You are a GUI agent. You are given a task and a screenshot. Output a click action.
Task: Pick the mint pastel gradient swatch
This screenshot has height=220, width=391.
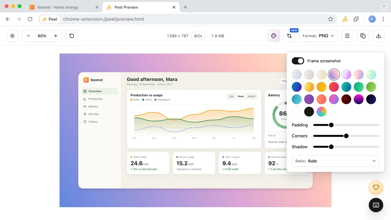(371, 74)
